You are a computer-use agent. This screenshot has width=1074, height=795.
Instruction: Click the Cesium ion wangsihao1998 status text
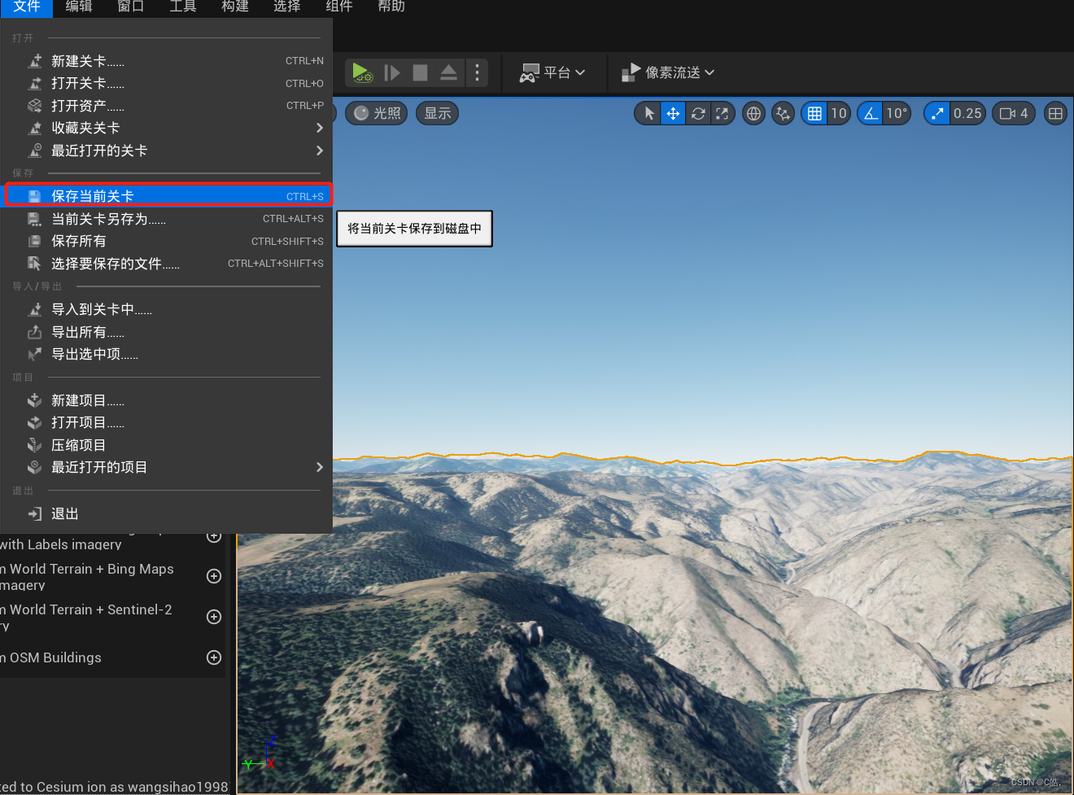pyautogui.click(x=114, y=787)
